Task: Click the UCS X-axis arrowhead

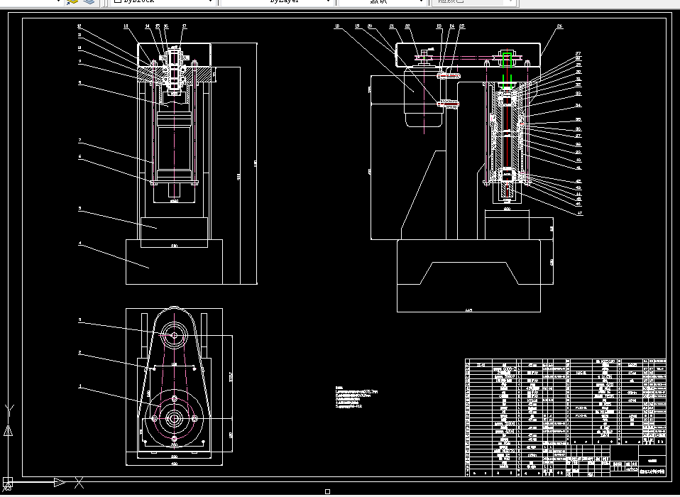Action: (60, 482)
